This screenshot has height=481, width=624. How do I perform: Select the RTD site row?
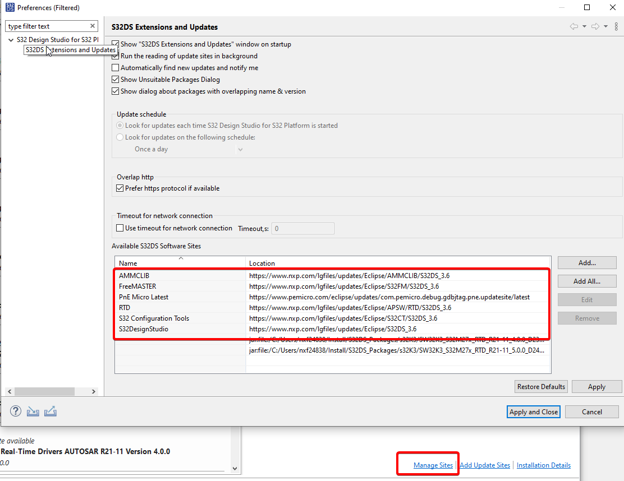tap(333, 308)
